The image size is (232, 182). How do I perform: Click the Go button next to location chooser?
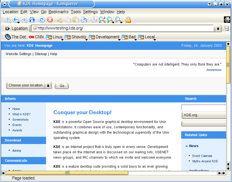tap(62, 86)
